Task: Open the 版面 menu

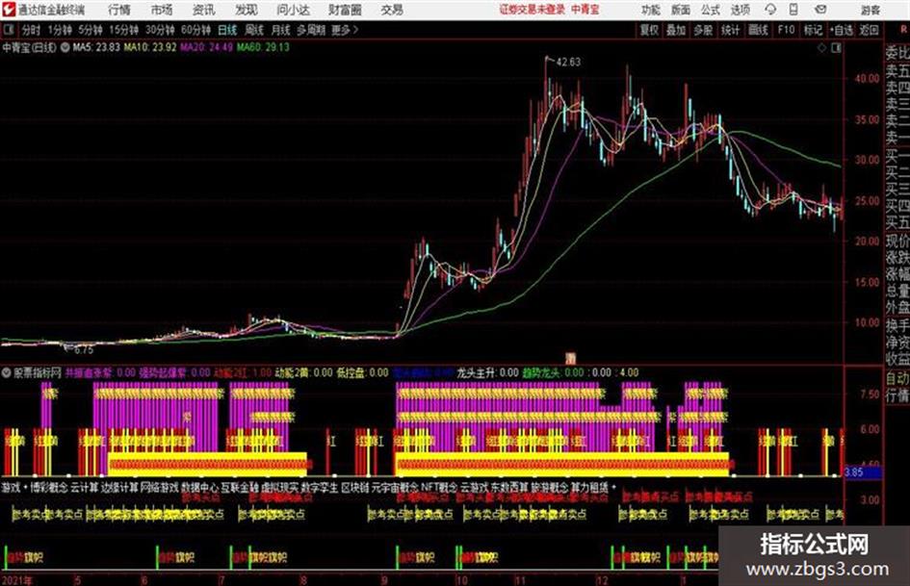Action: coord(680,10)
